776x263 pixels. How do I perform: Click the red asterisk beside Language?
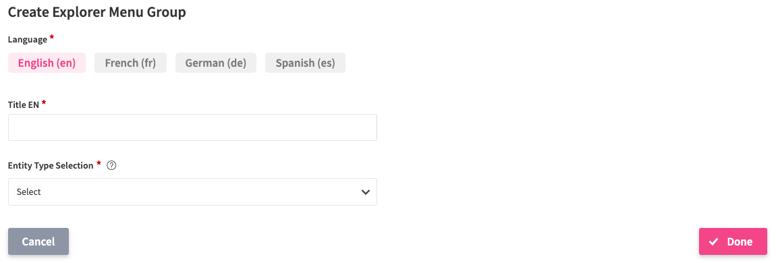coord(51,37)
